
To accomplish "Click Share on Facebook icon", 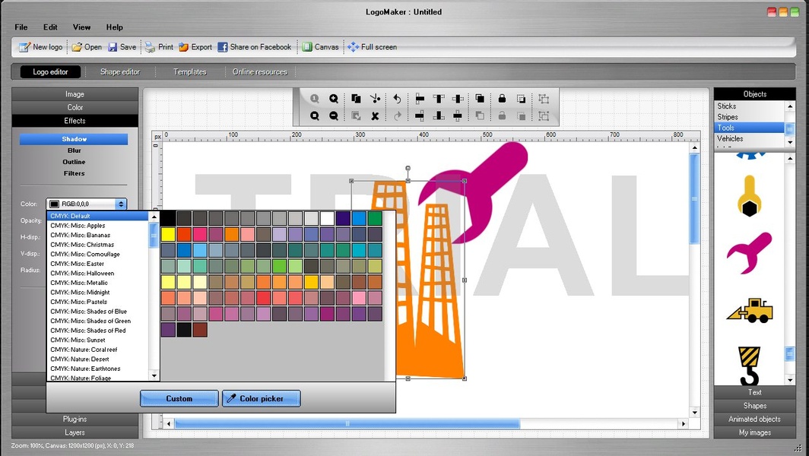I will pyautogui.click(x=223, y=47).
